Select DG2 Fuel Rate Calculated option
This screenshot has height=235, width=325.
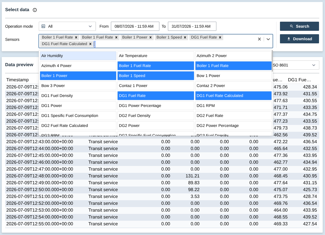coord(78,125)
